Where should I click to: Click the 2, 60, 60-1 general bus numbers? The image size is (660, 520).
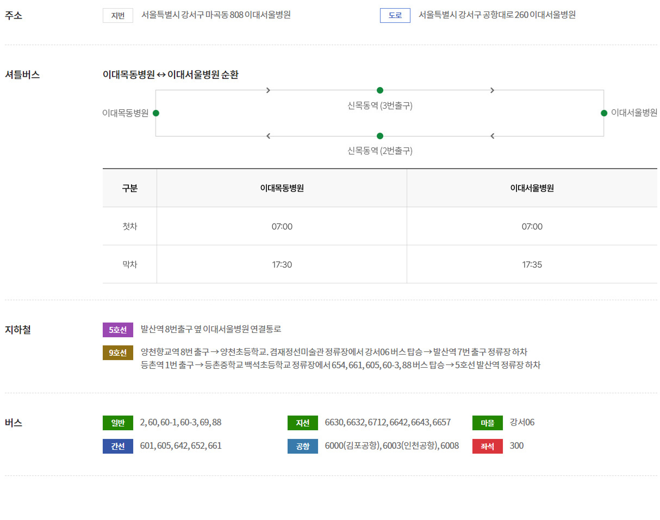pos(180,422)
